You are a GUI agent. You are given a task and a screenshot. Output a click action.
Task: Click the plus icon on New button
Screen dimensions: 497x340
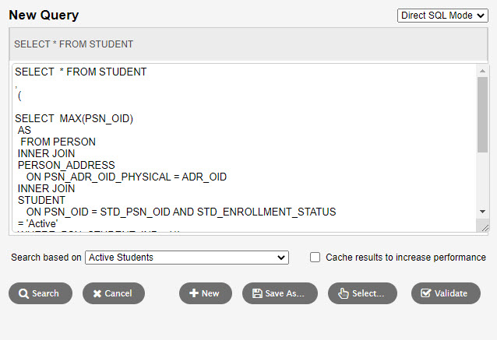point(194,293)
